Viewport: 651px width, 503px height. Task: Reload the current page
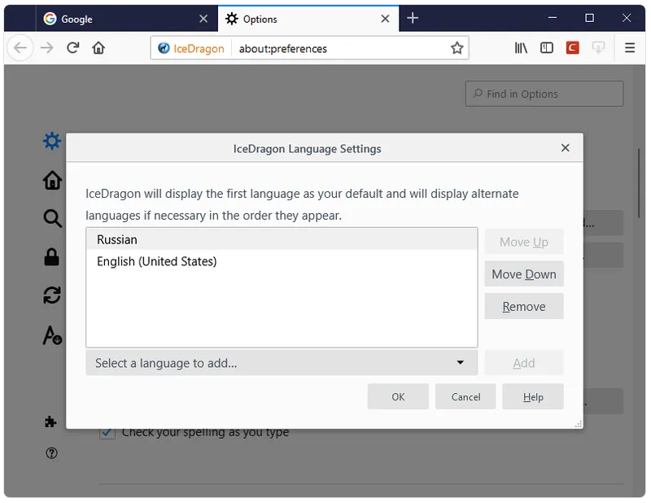click(73, 48)
